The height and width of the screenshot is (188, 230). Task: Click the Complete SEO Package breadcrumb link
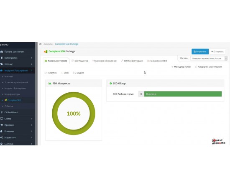tap(66, 44)
